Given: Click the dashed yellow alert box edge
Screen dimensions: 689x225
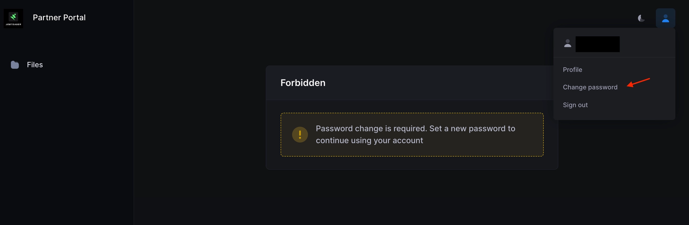Looking at the screenshot, I should [412, 113].
